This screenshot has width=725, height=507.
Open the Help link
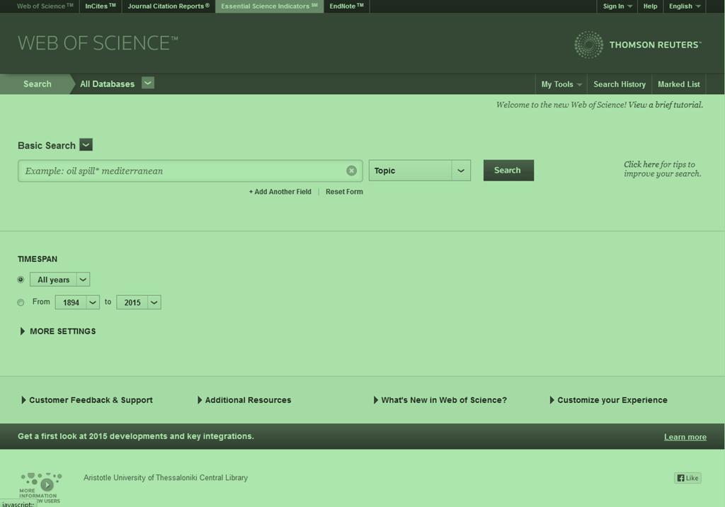650,6
